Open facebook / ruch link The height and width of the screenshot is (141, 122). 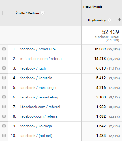[x=33, y=68]
